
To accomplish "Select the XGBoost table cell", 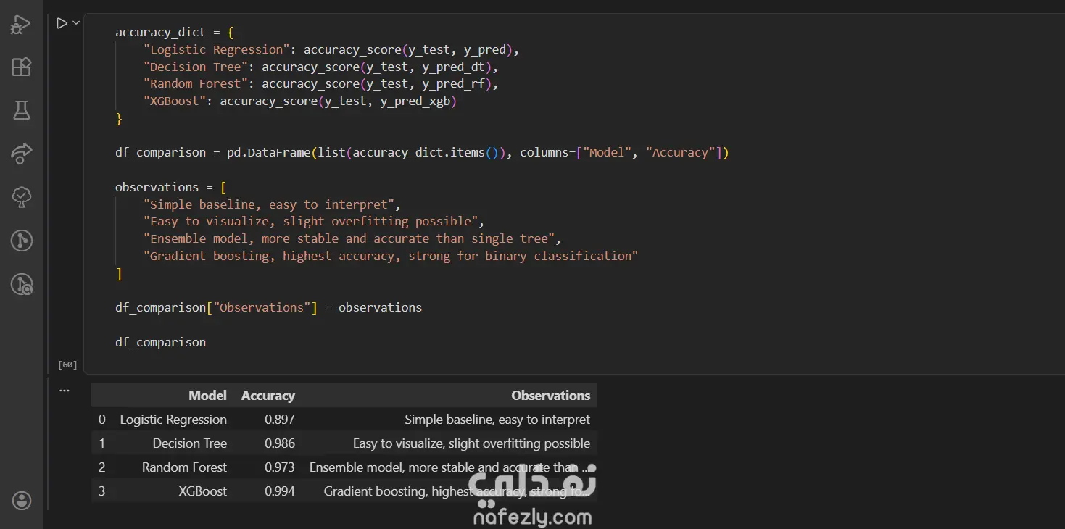I will tap(203, 491).
